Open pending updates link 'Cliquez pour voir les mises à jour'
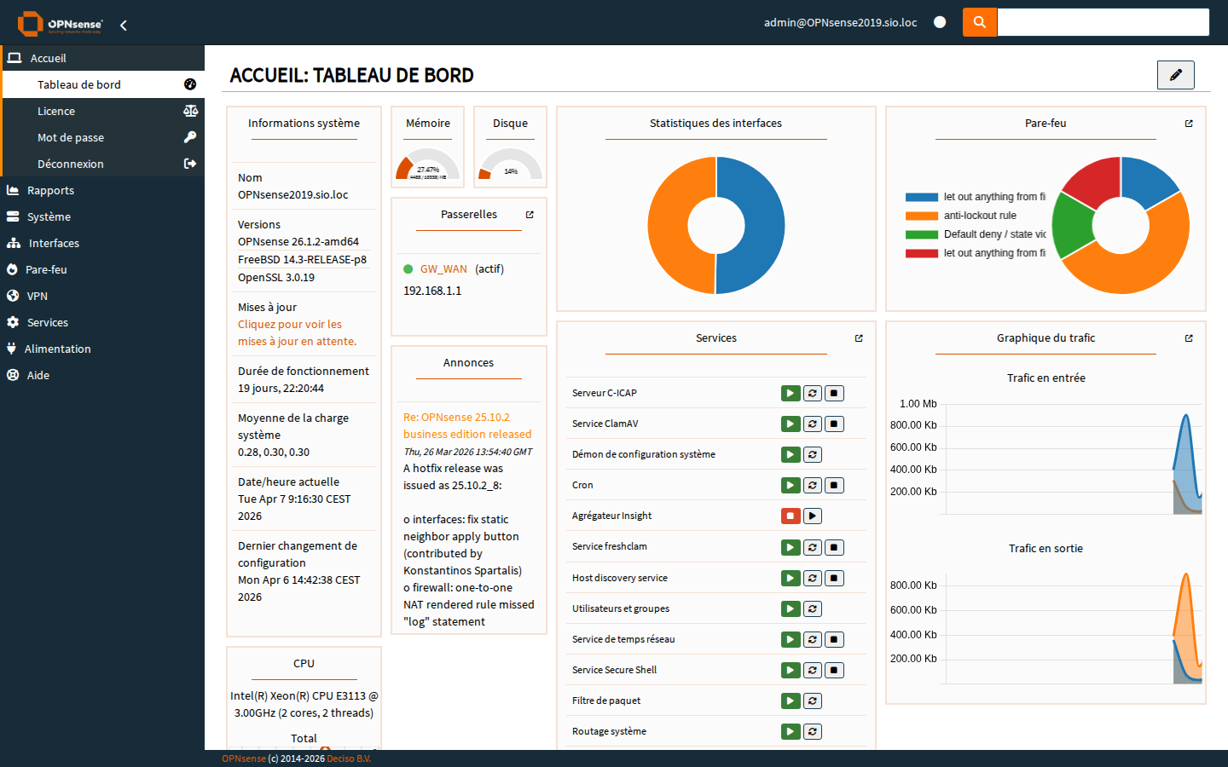Screen dimensions: 1228x767 (297, 332)
